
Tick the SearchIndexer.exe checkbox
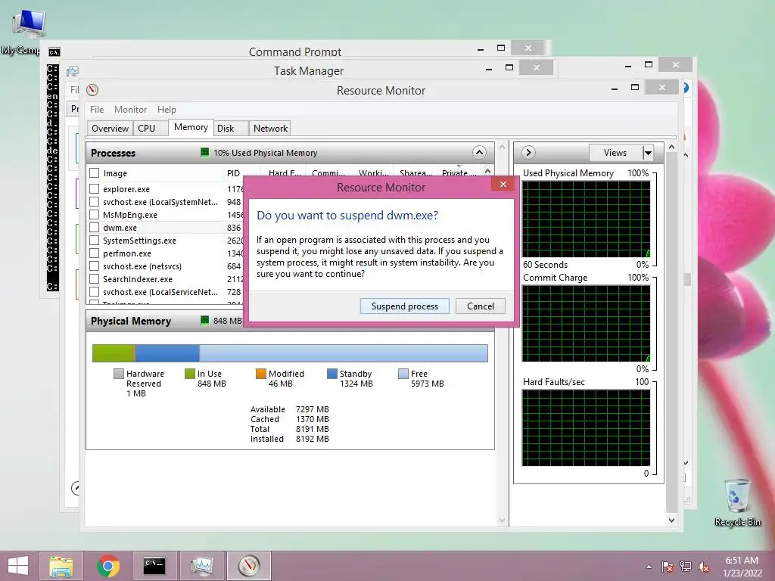pyautogui.click(x=95, y=278)
